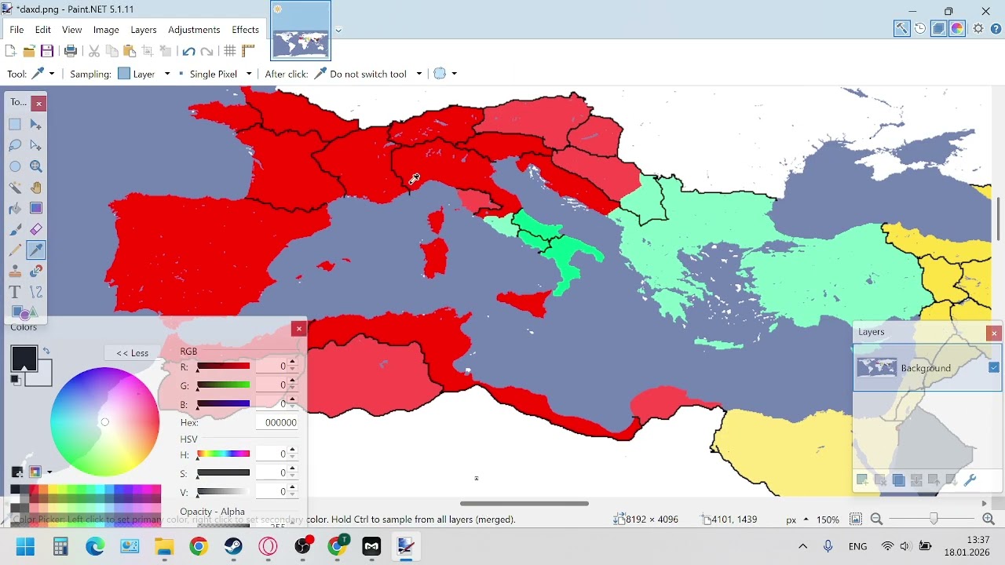Click zoom out magnifier in status bar
Screen dimensions: 1005x565
[x=877, y=519]
